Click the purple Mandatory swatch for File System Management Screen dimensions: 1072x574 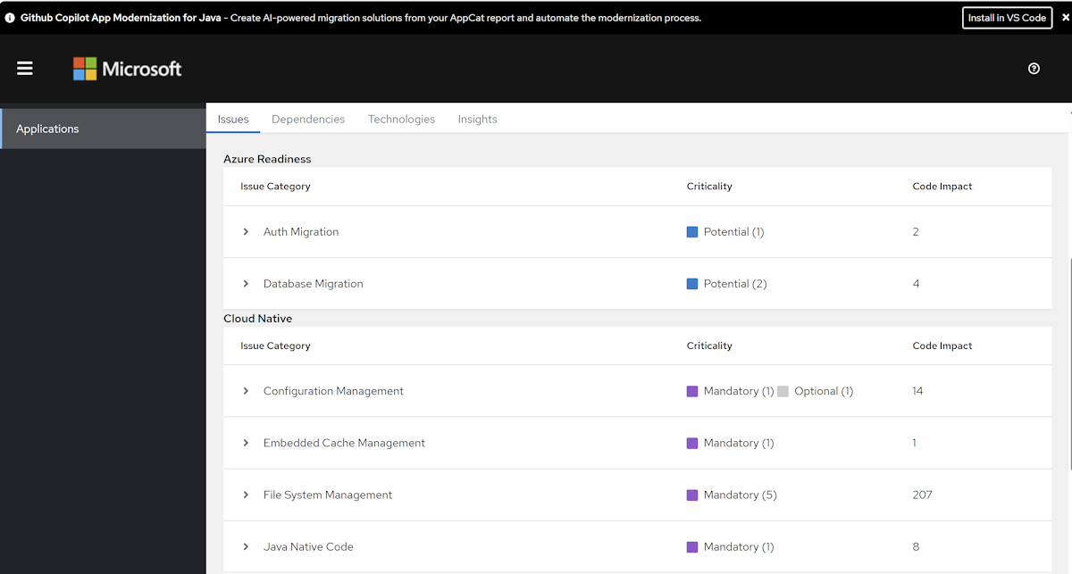[692, 495]
